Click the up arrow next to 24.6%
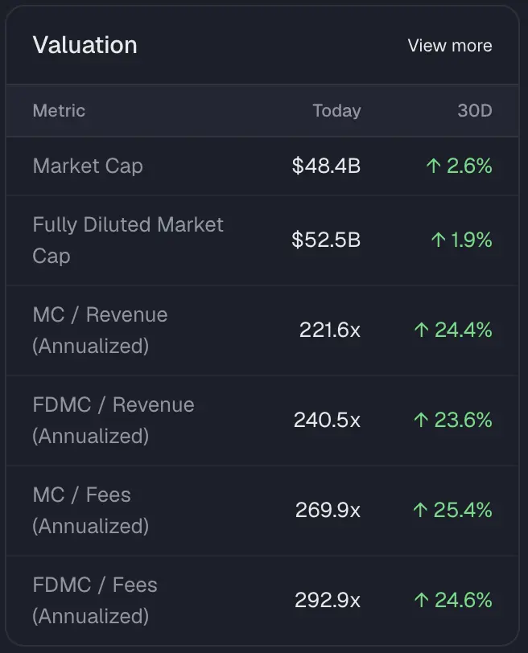The height and width of the screenshot is (653, 528). tap(420, 601)
